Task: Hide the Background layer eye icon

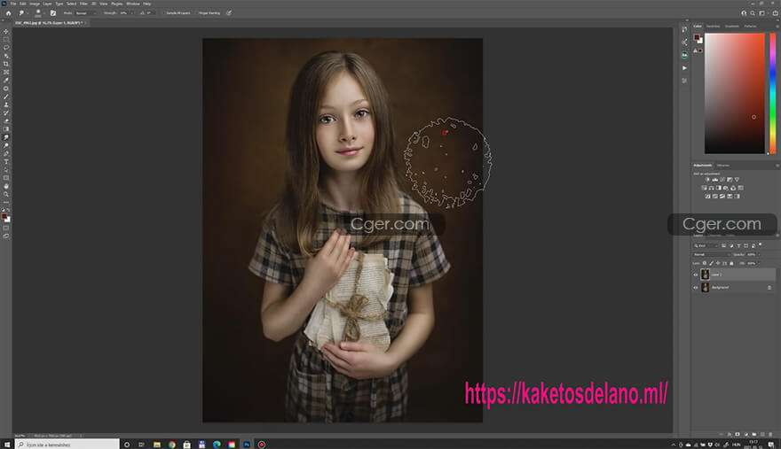Action: [695, 288]
